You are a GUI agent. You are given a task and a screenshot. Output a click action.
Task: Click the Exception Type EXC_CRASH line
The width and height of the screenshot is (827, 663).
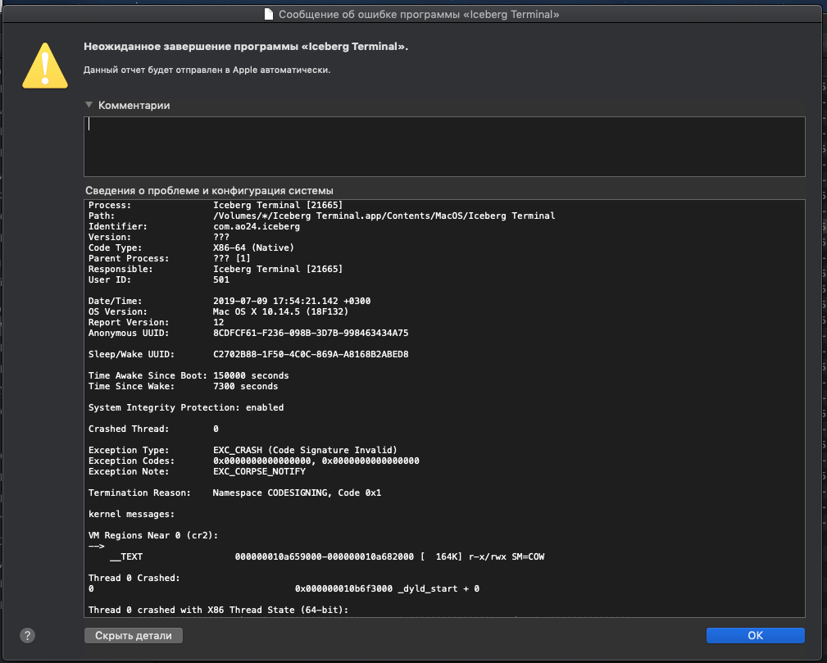(243, 450)
